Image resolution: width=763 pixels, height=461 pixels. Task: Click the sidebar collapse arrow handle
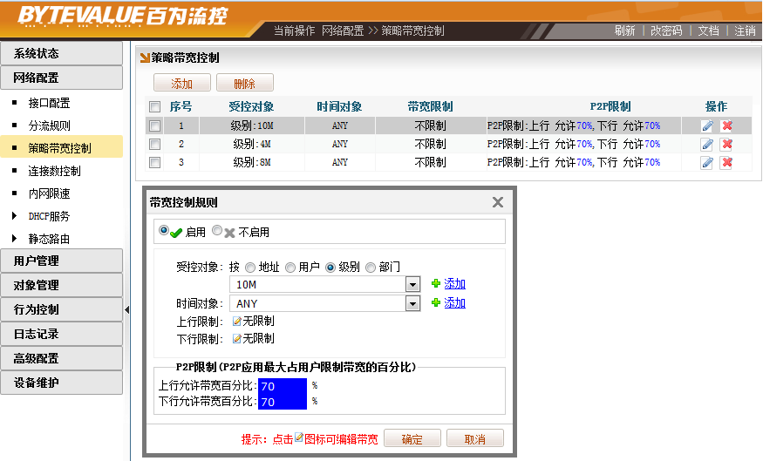click(126, 309)
